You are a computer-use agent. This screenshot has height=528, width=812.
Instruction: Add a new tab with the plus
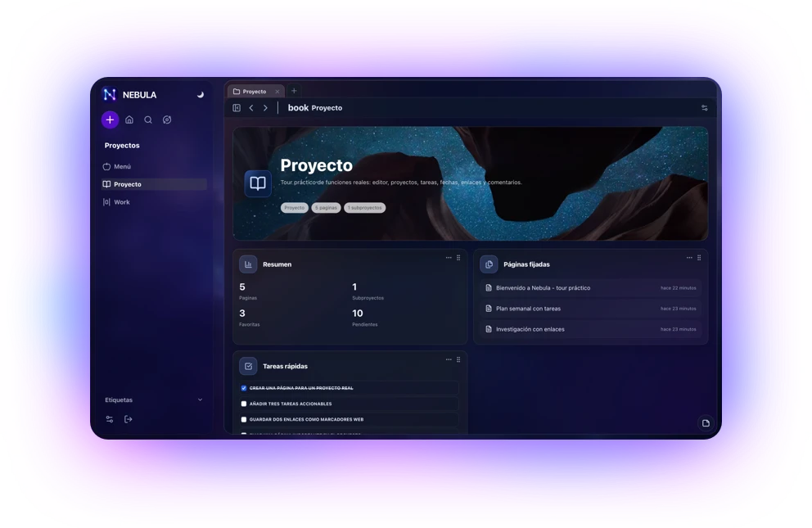click(x=294, y=91)
